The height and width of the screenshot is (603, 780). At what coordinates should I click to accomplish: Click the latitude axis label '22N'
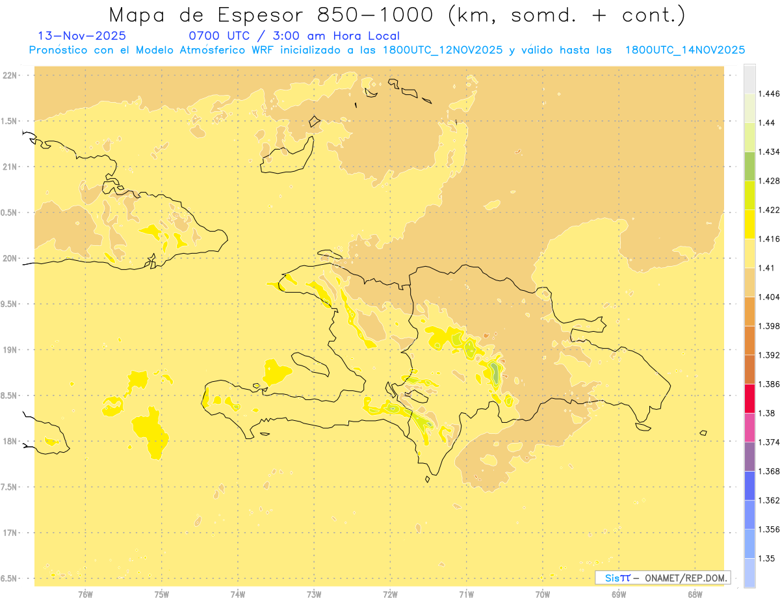(x=9, y=75)
